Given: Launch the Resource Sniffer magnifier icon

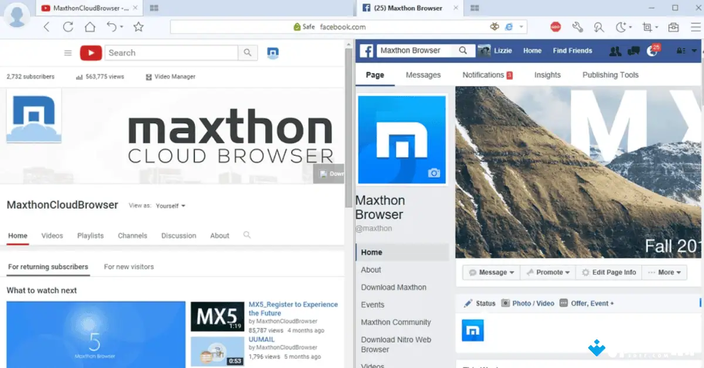Looking at the screenshot, I should [599, 27].
